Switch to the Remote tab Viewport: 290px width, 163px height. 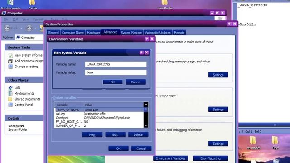click(179, 33)
